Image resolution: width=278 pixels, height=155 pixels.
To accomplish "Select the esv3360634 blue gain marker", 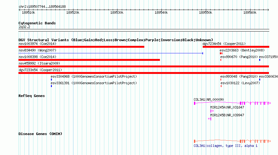I will 260,80.
